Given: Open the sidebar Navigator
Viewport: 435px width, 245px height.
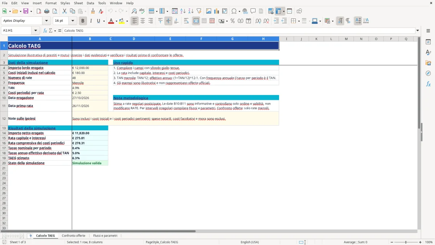Looking at the screenshot, I should tap(428, 73).
